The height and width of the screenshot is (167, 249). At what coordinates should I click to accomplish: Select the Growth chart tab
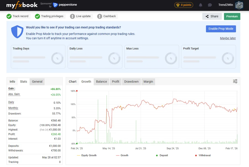(86, 82)
